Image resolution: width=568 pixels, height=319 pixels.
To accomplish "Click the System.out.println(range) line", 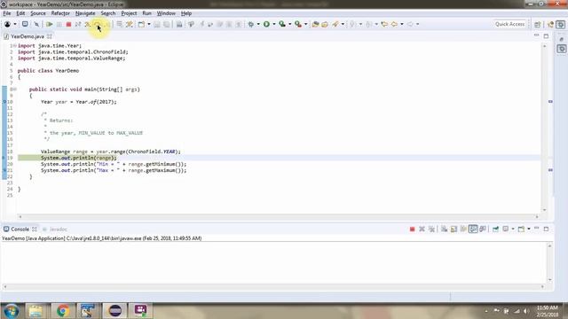I will (79, 158).
